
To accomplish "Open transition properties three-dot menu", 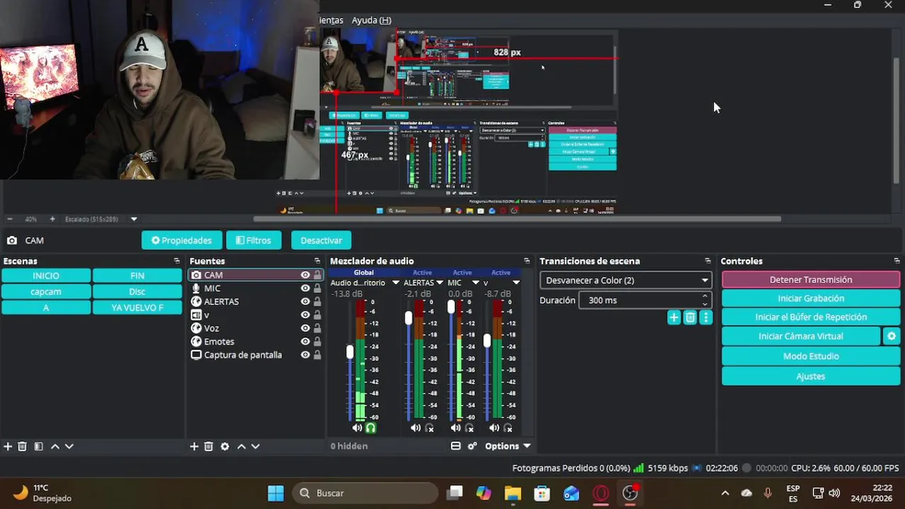I will pyautogui.click(x=705, y=317).
